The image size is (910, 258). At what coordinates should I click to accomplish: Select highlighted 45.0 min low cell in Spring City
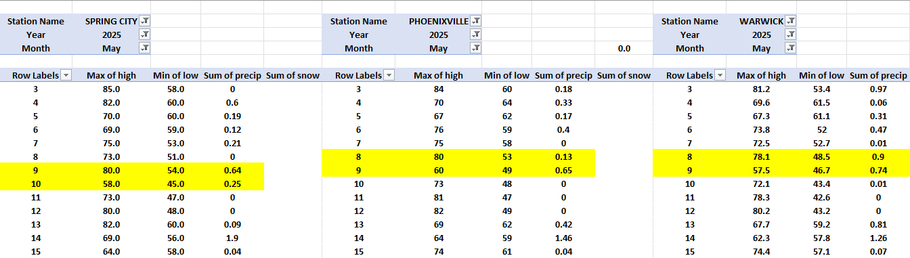click(x=176, y=184)
